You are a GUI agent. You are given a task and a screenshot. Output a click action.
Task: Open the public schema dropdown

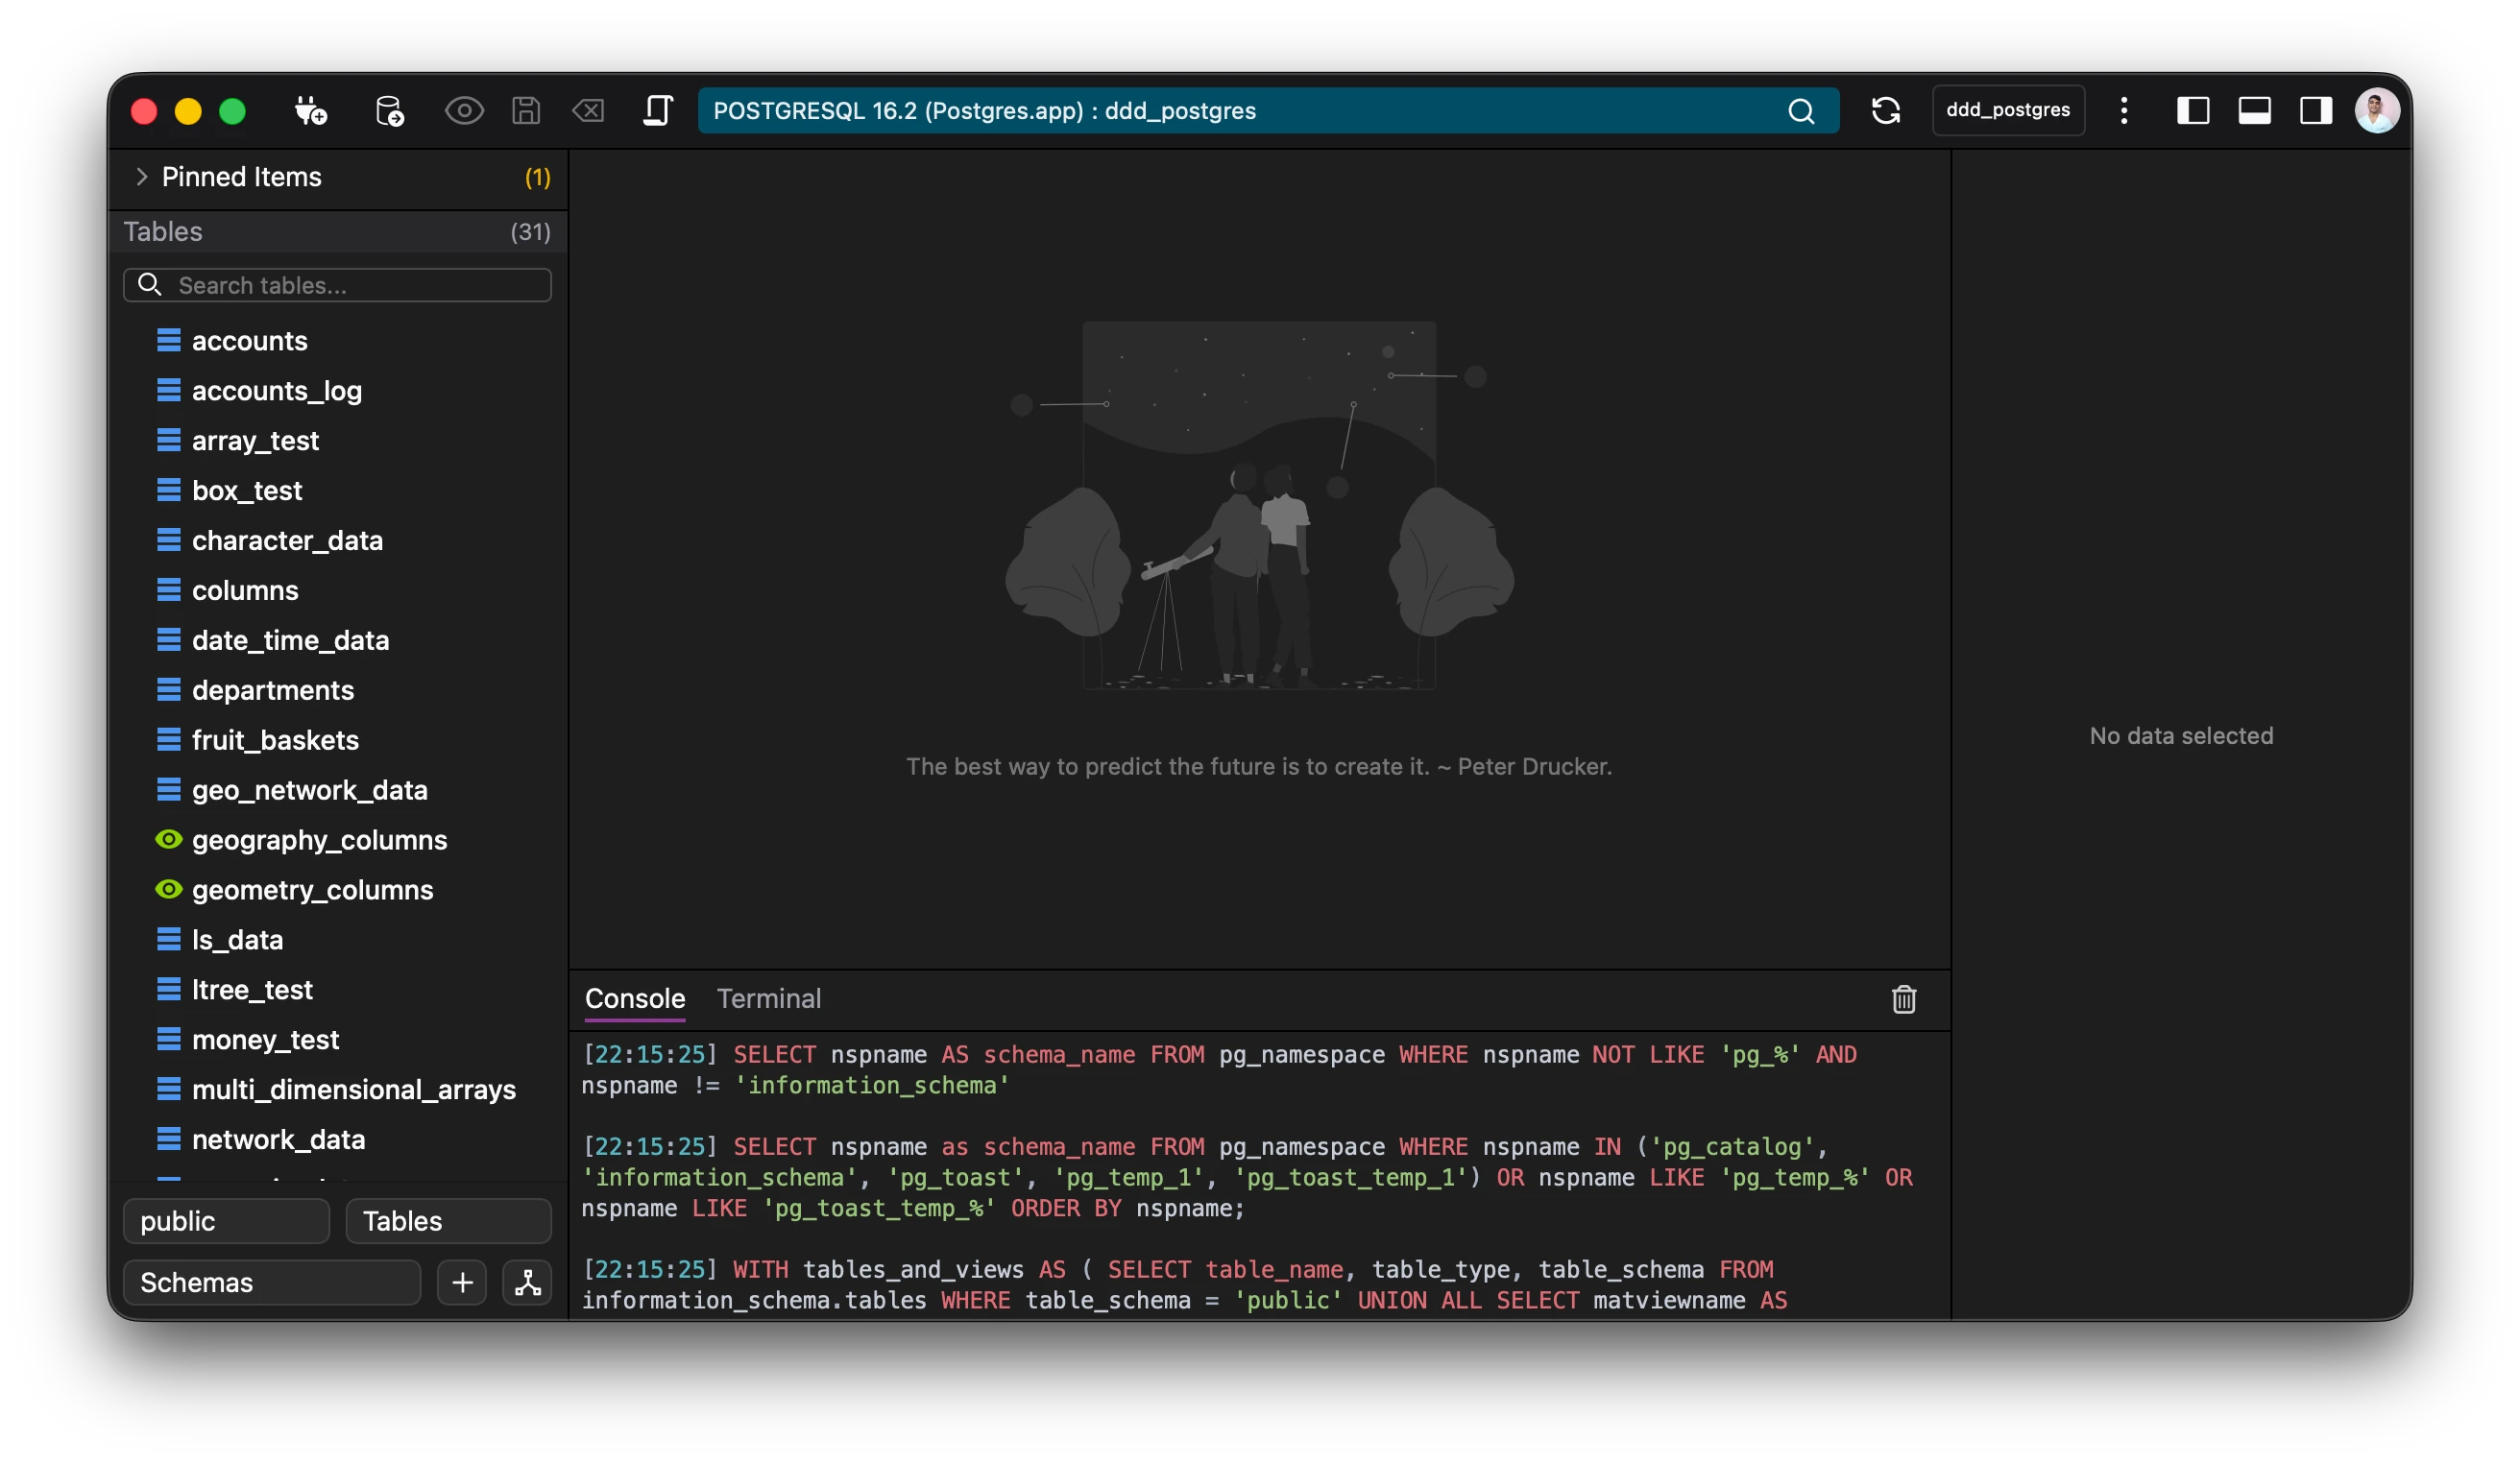pos(226,1221)
